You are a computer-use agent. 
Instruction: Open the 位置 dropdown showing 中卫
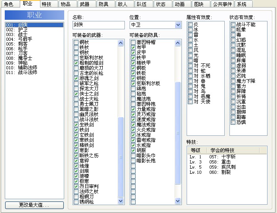pyautogui.click(x=155, y=25)
